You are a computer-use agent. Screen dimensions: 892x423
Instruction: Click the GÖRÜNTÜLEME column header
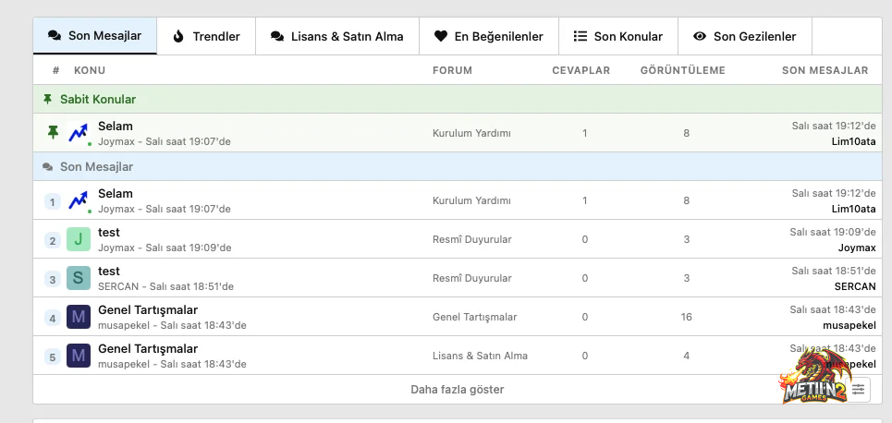point(683,70)
